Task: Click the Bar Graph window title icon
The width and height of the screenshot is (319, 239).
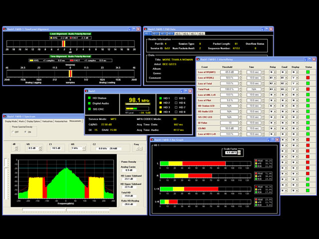Action: (152, 140)
